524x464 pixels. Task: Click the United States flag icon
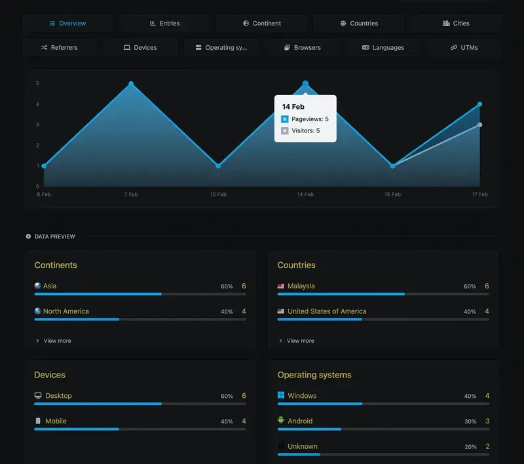[x=281, y=311]
